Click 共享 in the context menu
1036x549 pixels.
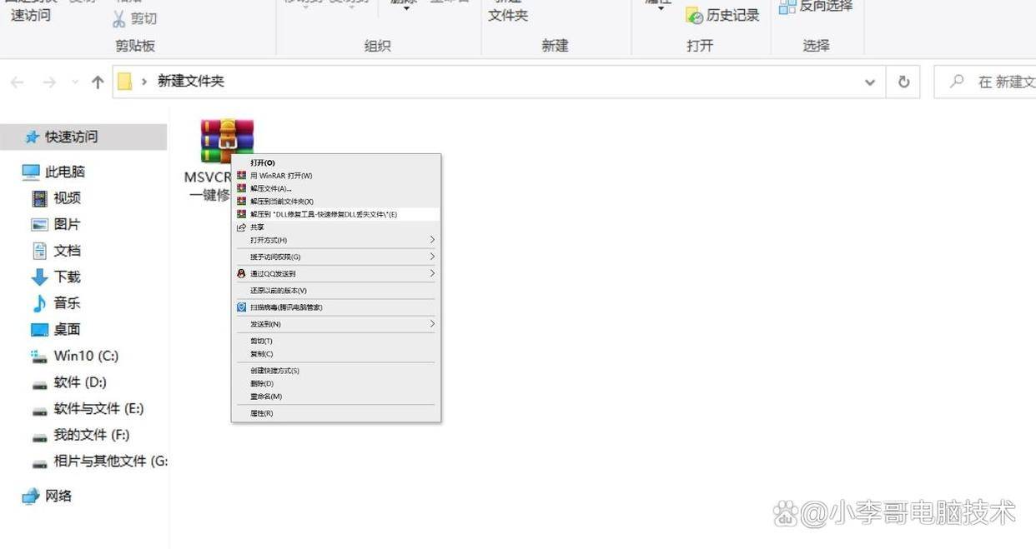[x=336, y=227]
